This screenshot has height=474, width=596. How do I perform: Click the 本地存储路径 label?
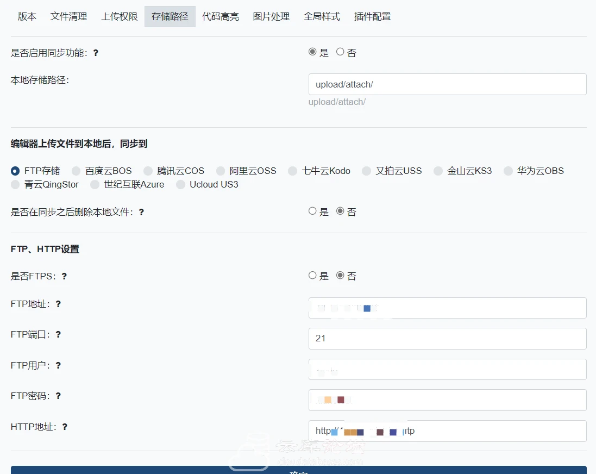pyautogui.click(x=40, y=80)
